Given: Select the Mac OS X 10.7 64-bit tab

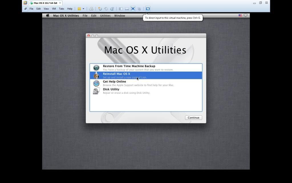Looking at the screenshot, I should [x=45, y=3].
